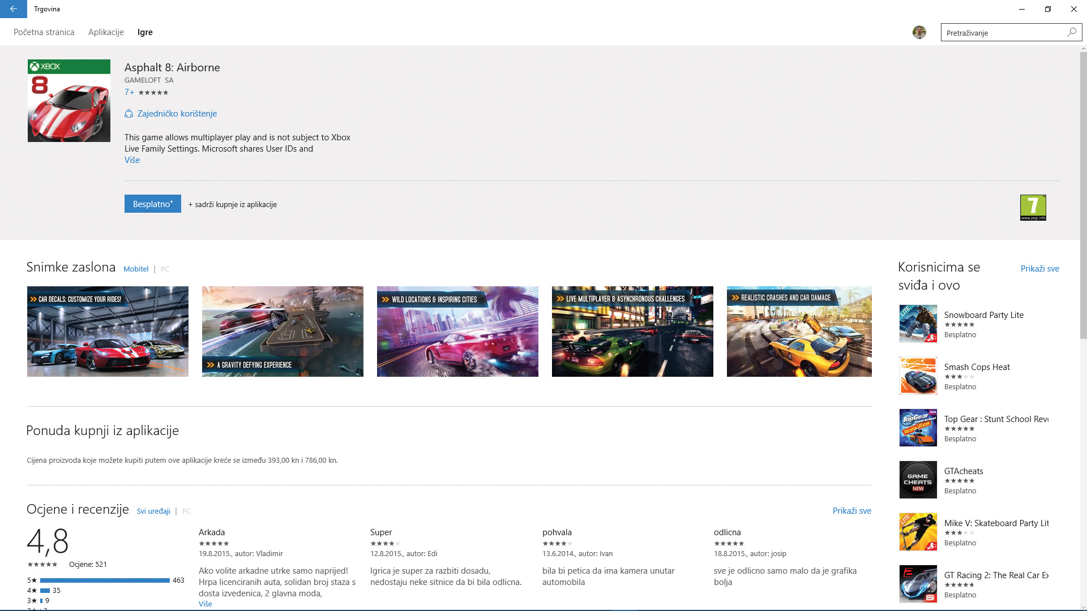Show PC screenshots
This screenshot has height=611, width=1087.
point(165,269)
